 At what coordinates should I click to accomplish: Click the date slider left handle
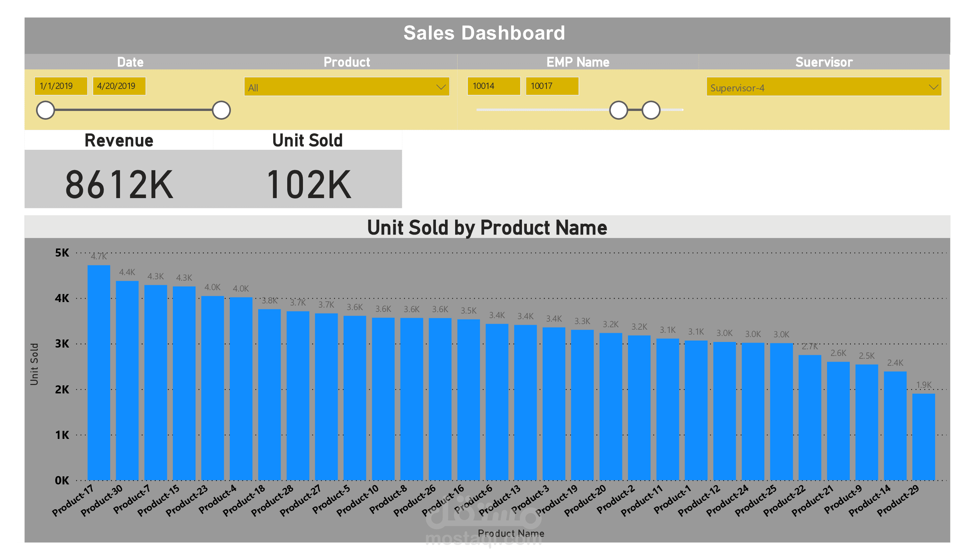pos(45,110)
